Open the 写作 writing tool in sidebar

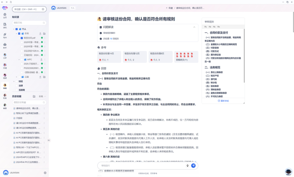click(5, 35)
